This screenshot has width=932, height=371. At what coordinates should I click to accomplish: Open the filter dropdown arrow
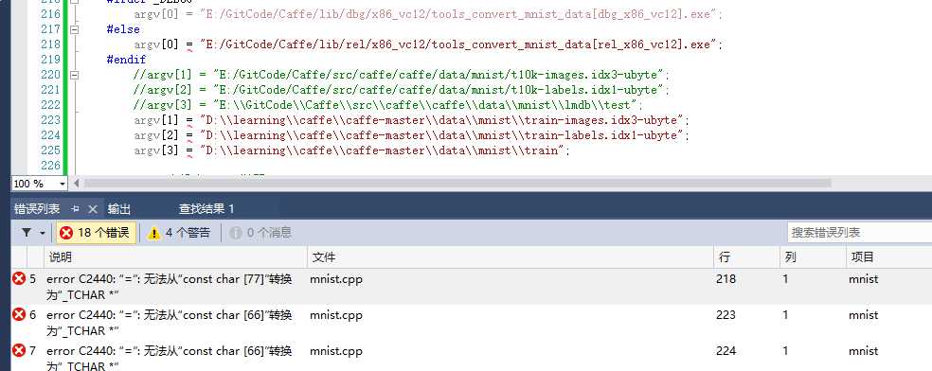(x=43, y=233)
